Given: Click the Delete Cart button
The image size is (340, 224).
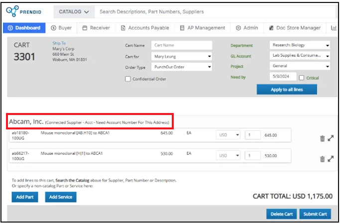Looking at the screenshot, I should pyautogui.click(x=282, y=214).
